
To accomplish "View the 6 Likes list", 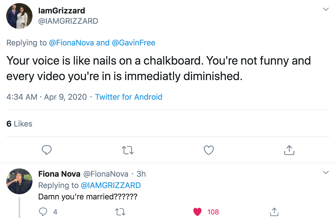I will pyautogui.click(x=19, y=124).
